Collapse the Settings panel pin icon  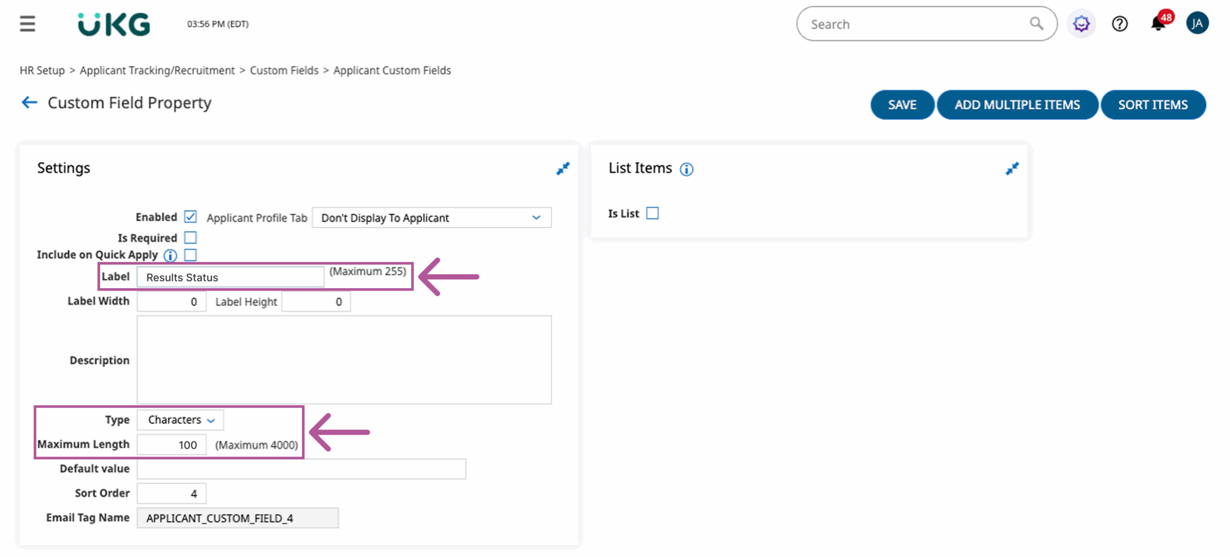[563, 168]
